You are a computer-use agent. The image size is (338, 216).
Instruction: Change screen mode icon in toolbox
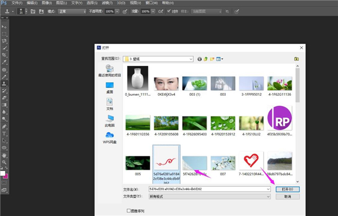click(x=4, y=190)
